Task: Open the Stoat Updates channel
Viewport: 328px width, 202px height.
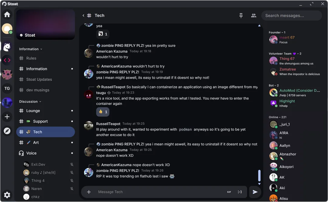Action: [46, 80]
